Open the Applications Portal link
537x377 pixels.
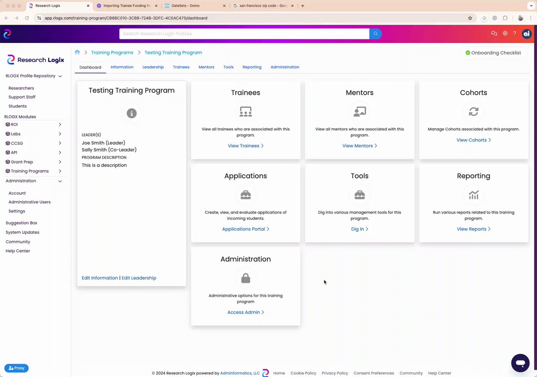[245, 229]
